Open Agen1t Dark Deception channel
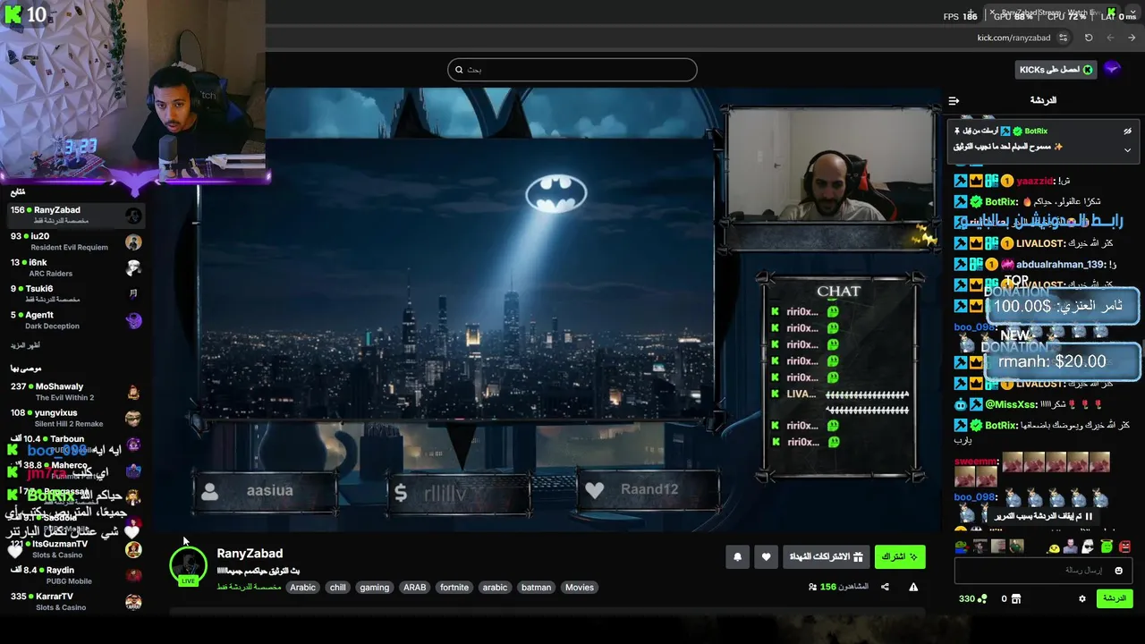Image resolution: width=1145 pixels, height=644 pixels. point(75,320)
